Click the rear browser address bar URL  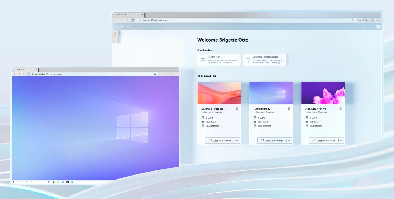coord(152,20)
